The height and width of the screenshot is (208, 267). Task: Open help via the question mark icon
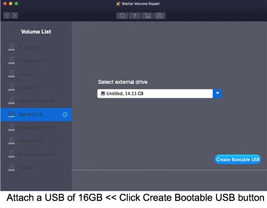pos(135,16)
